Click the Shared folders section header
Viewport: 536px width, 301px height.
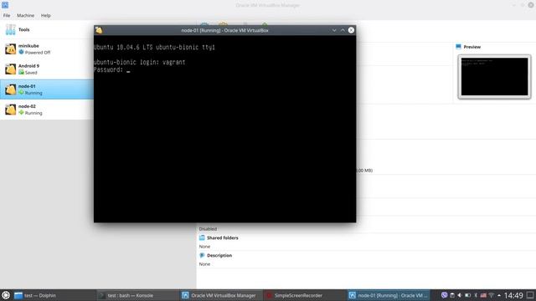(223, 237)
